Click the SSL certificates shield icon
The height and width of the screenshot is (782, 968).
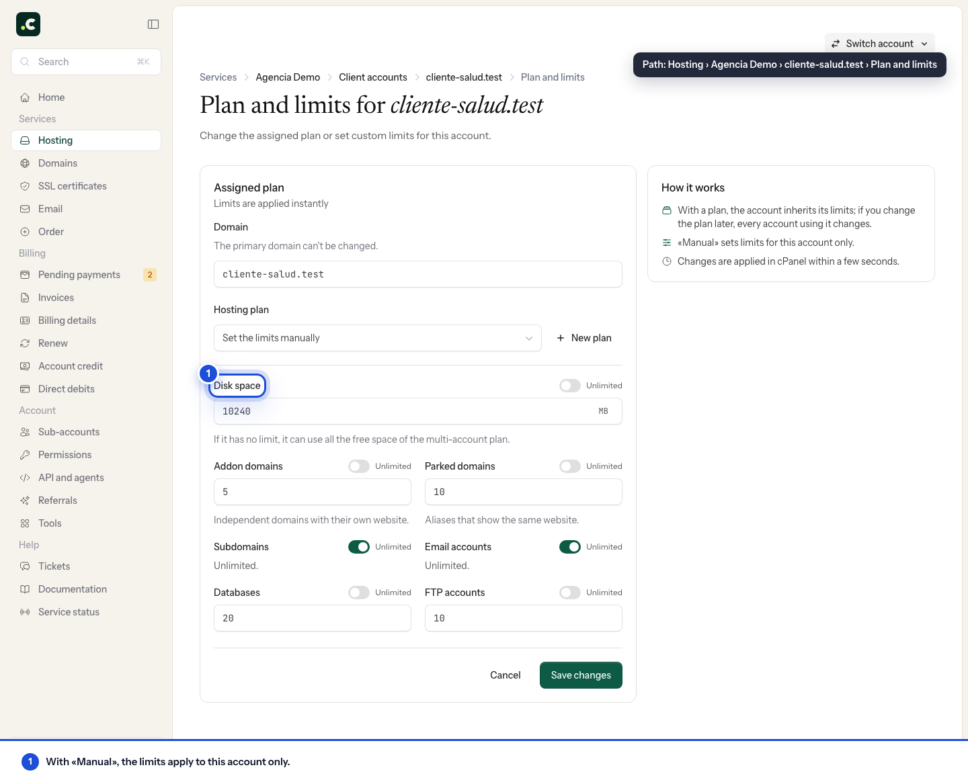(25, 186)
